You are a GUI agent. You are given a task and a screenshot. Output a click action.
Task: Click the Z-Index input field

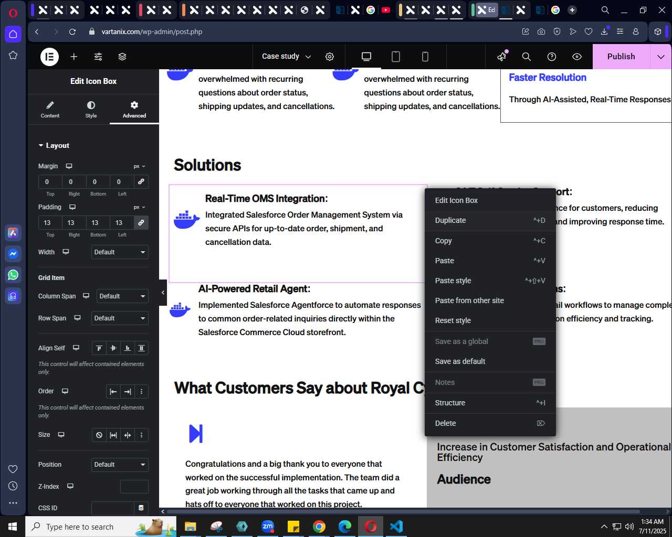coord(134,487)
